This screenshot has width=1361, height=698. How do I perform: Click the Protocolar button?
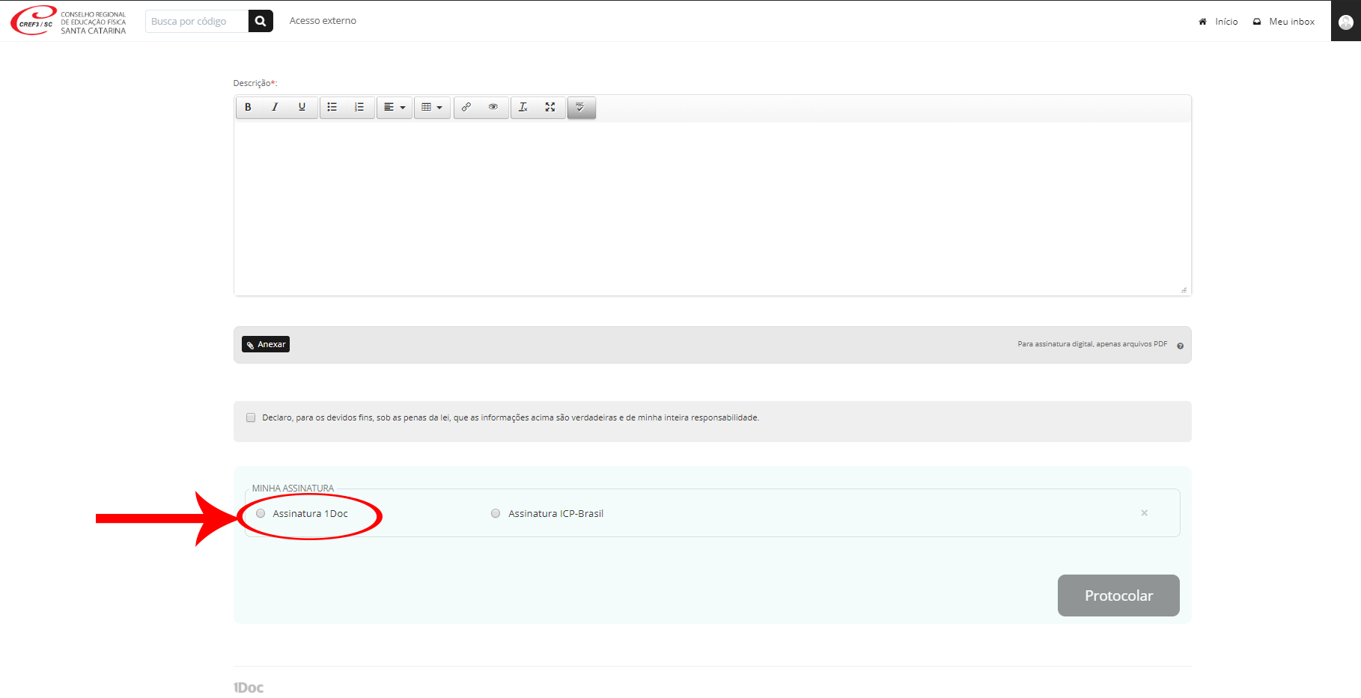(x=1118, y=596)
